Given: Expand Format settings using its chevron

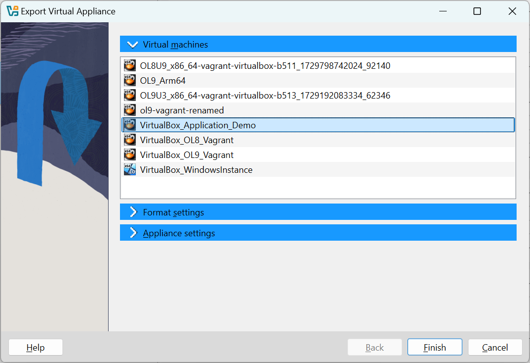Looking at the screenshot, I should tap(133, 212).
